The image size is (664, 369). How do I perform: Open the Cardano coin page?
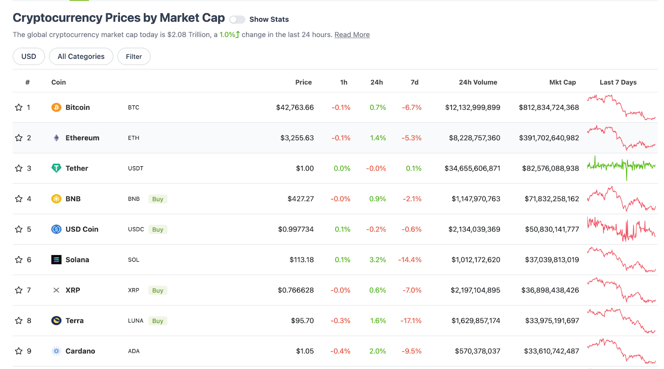tap(80, 351)
